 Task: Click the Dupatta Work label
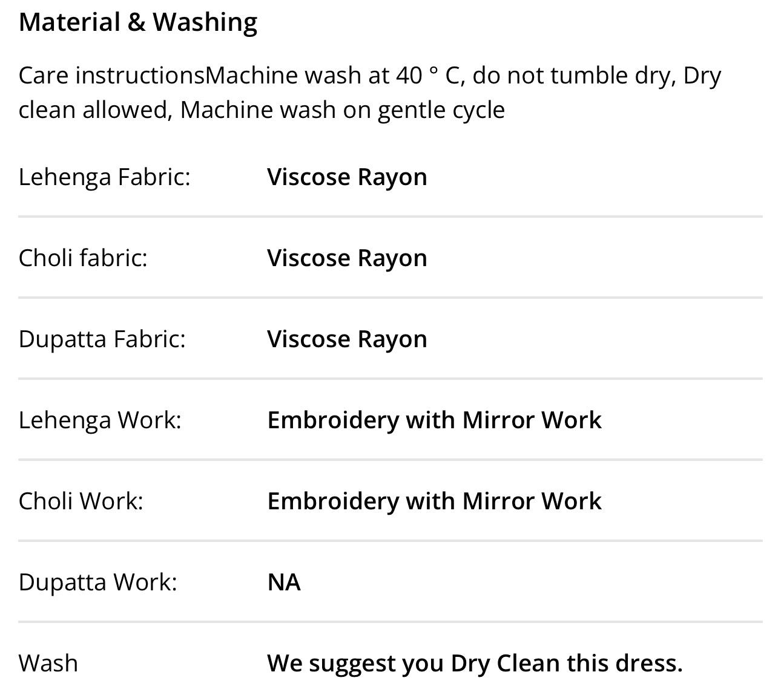[97, 582]
